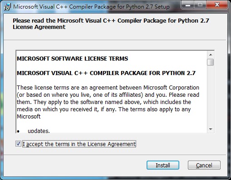Click the license scroll up arrow
This screenshot has height=180, width=231.
pyautogui.click(x=211, y=55)
